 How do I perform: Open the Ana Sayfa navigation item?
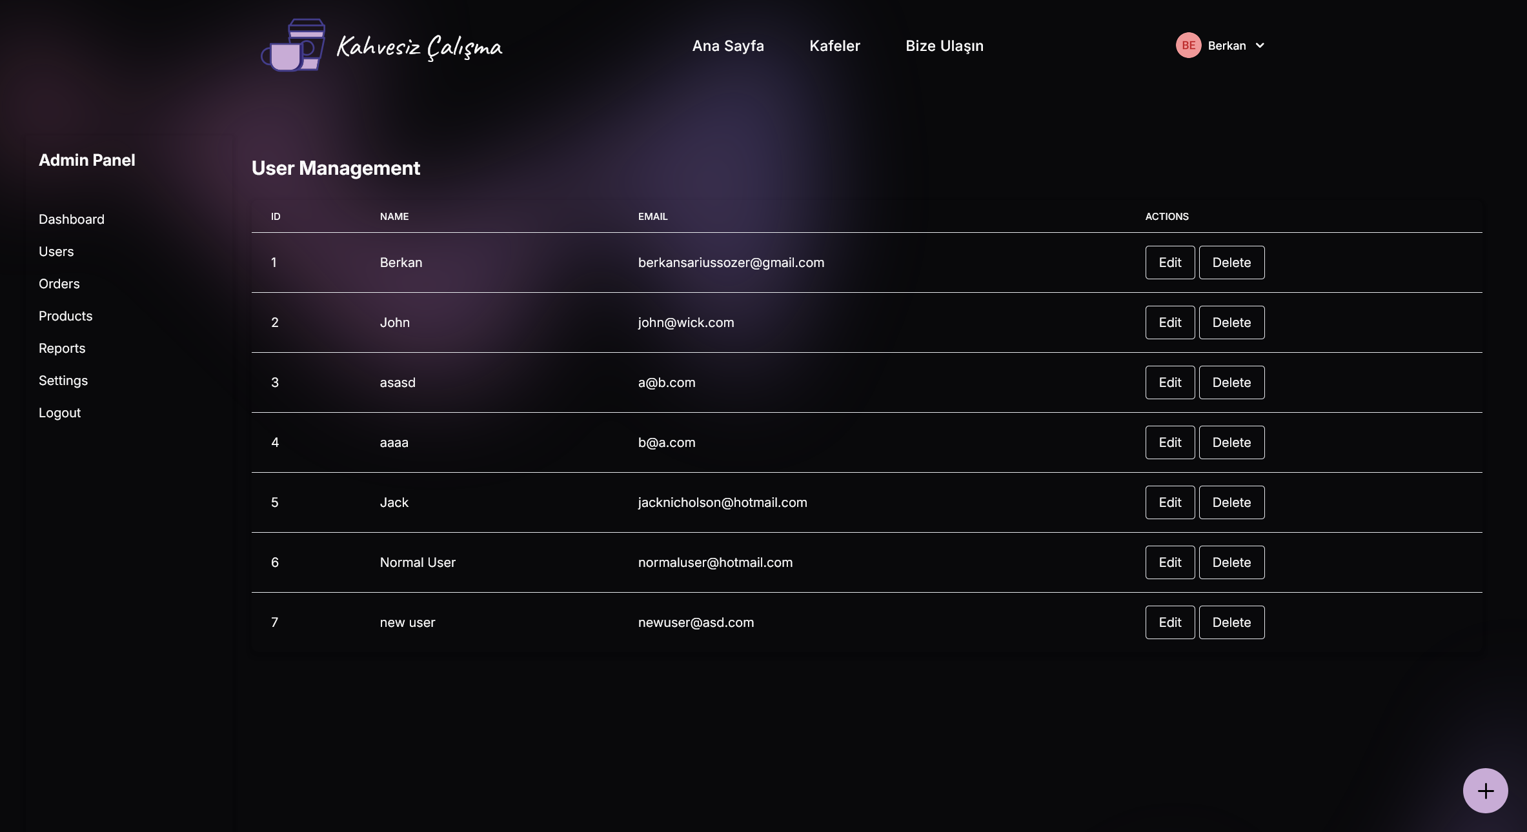click(x=728, y=46)
